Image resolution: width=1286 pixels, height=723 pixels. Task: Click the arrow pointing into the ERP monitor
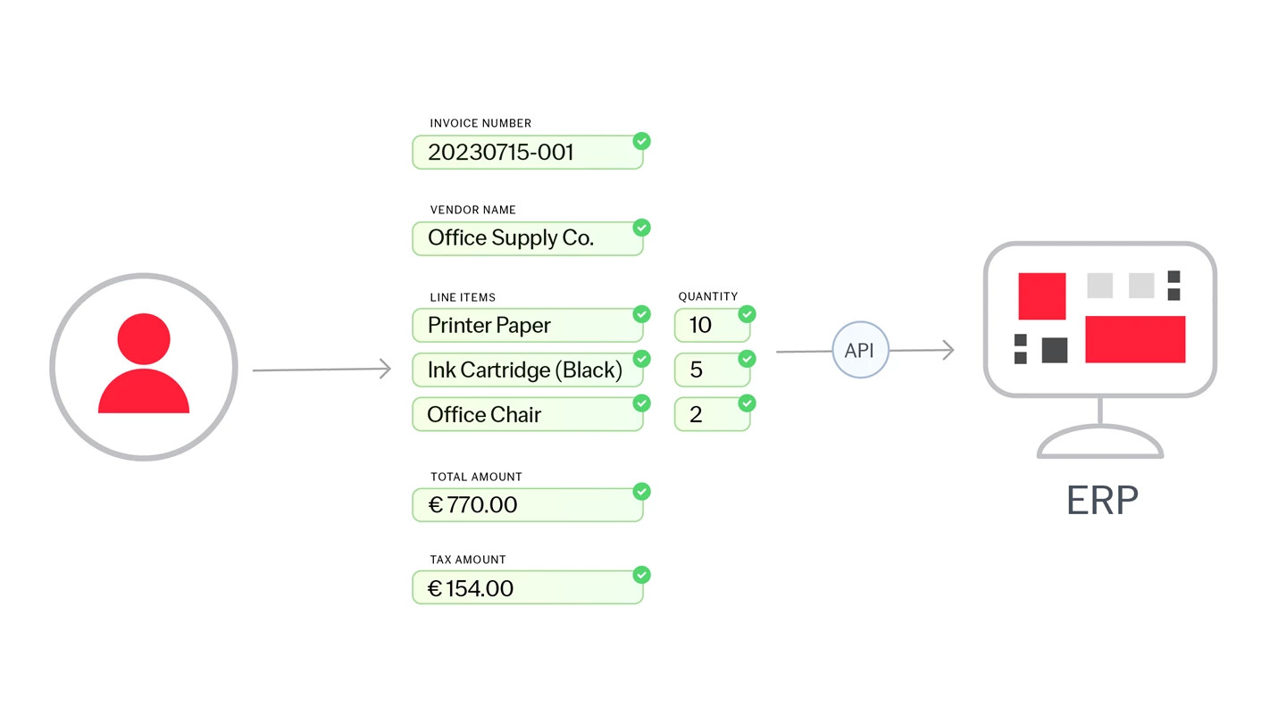point(922,350)
